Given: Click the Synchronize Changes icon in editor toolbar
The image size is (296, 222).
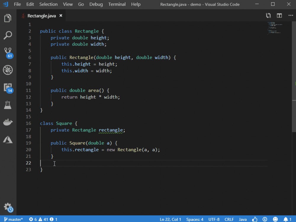Looking at the screenshot, I should (268, 15).
